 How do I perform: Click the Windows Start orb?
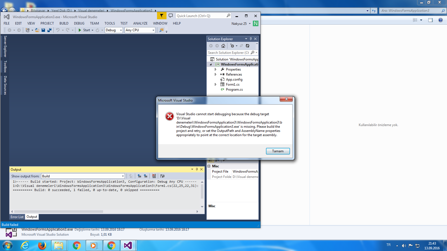click(x=8, y=245)
